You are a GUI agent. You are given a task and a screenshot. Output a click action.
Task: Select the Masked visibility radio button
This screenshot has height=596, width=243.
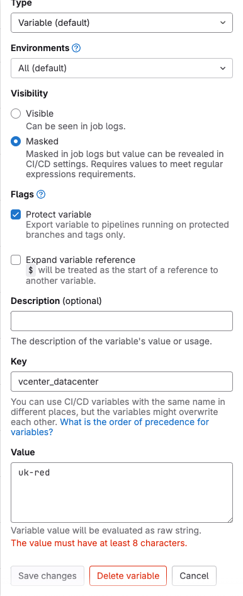pyautogui.click(x=16, y=141)
